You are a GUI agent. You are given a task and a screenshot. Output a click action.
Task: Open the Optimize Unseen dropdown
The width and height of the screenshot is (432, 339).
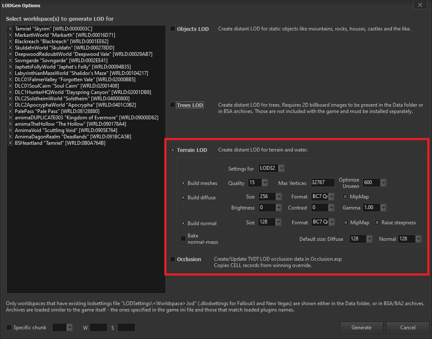[x=374, y=182]
